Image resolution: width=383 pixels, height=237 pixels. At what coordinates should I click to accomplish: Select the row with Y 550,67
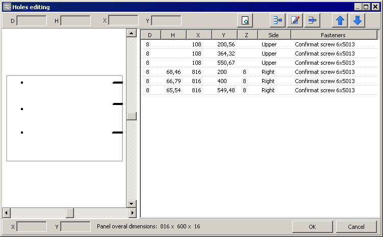click(259, 63)
